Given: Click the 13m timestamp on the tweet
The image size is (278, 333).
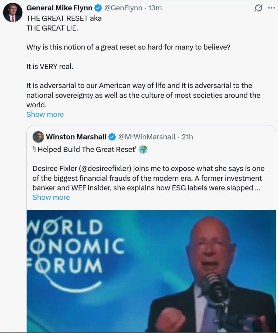Looking at the screenshot, I should tap(155, 8).
